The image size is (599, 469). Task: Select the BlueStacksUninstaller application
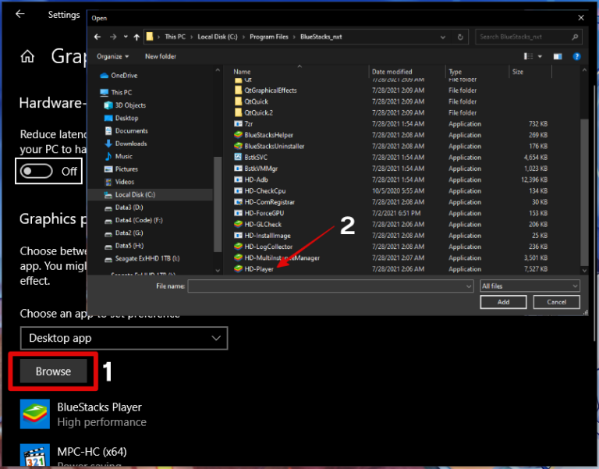click(269, 147)
